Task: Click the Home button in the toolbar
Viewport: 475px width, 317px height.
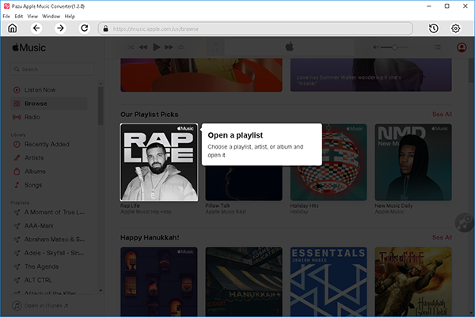Action: tap(12, 28)
